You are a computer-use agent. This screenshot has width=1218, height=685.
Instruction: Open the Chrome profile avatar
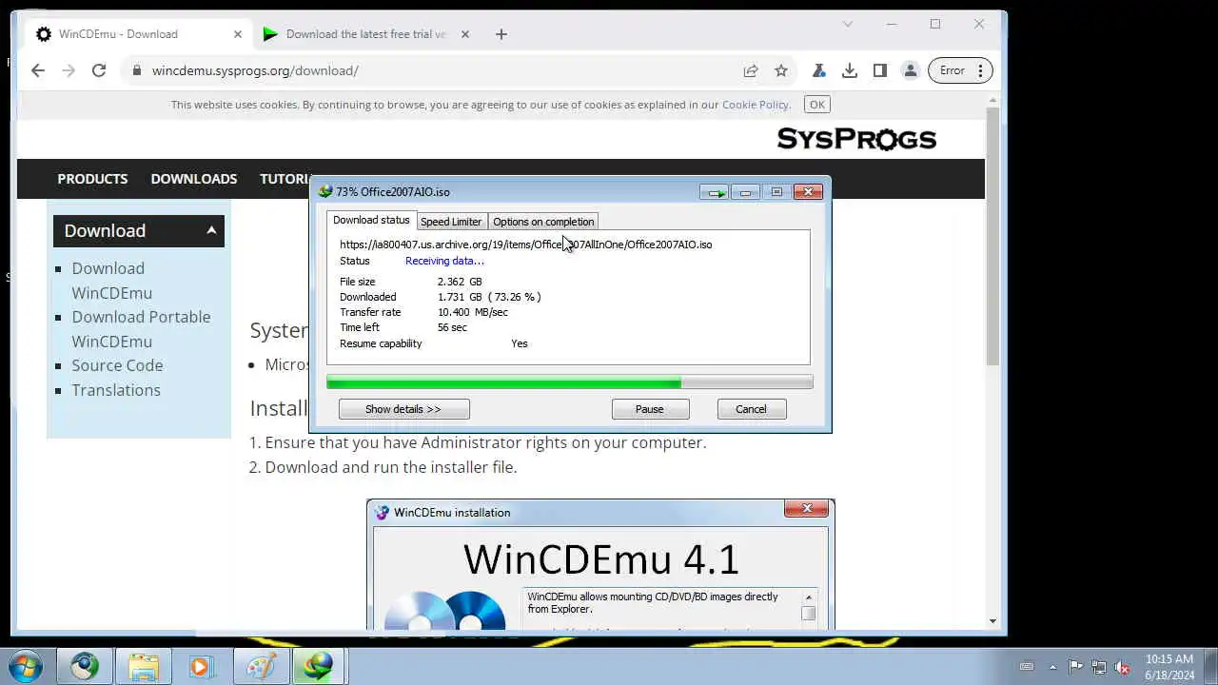point(911,70)
